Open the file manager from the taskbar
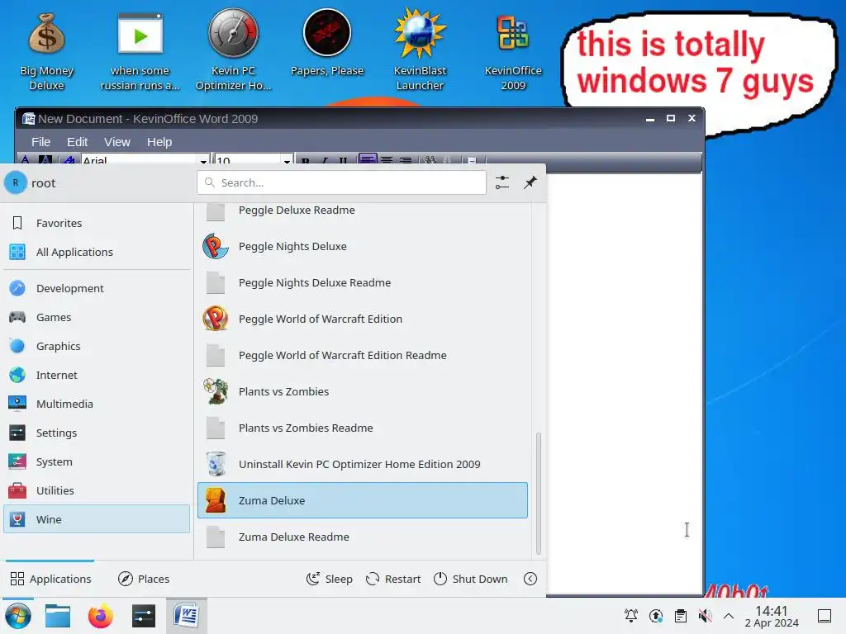The height and width of the screenshot is (634, 846). (58, 616)
